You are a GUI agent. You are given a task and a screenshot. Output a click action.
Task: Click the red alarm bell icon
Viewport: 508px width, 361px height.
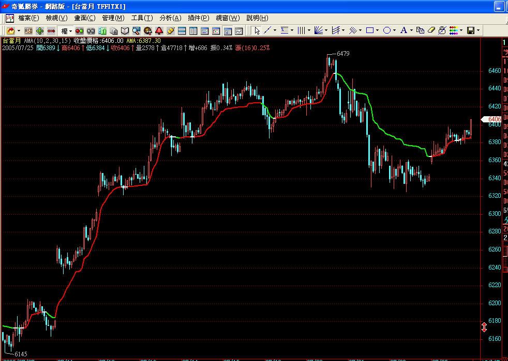(159, 31)
